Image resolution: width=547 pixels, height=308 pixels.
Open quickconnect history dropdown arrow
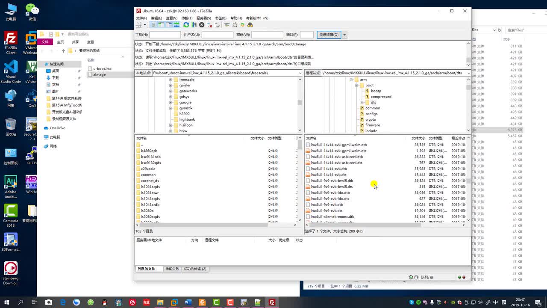344,35
